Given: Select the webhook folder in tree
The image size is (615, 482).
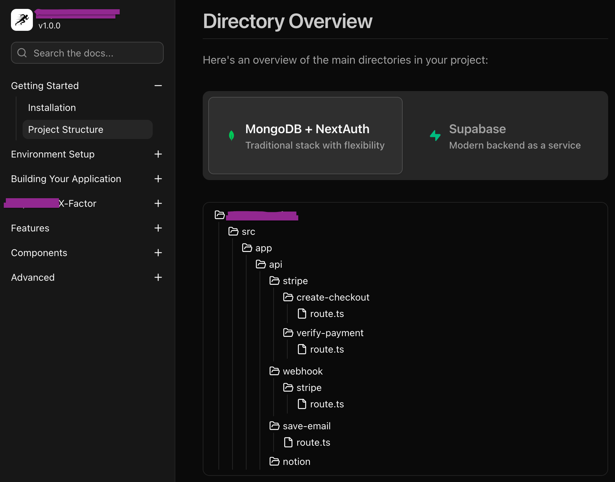Looking at the screenshot, I should tap(302, 371).
